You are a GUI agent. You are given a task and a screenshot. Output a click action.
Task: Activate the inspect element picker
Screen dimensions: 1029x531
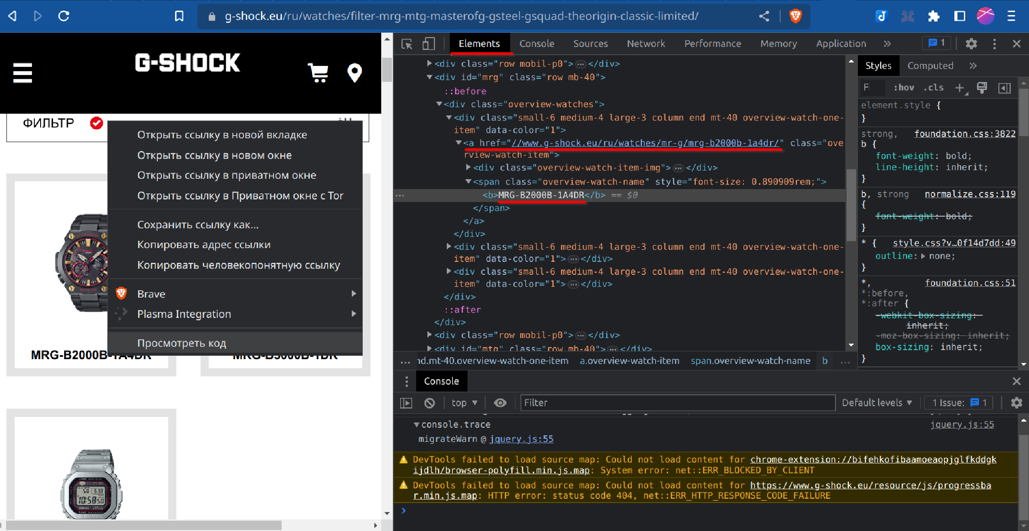407,44
